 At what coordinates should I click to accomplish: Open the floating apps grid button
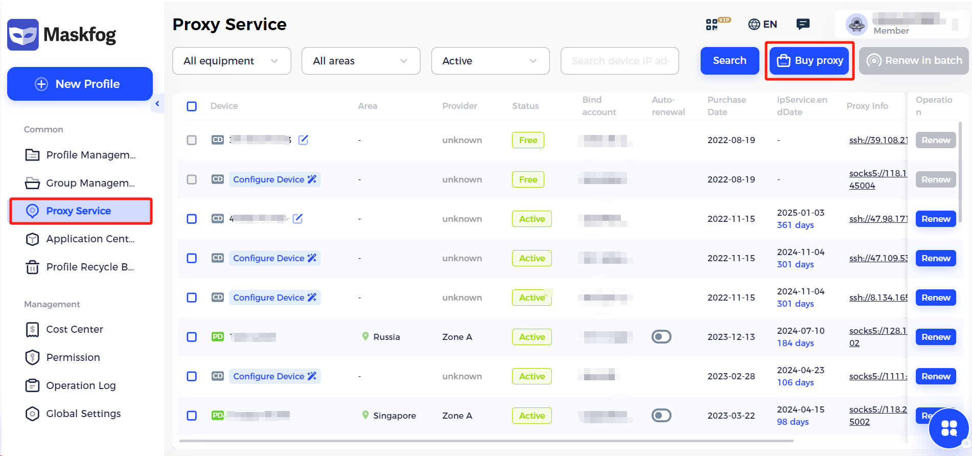[948, 428]
